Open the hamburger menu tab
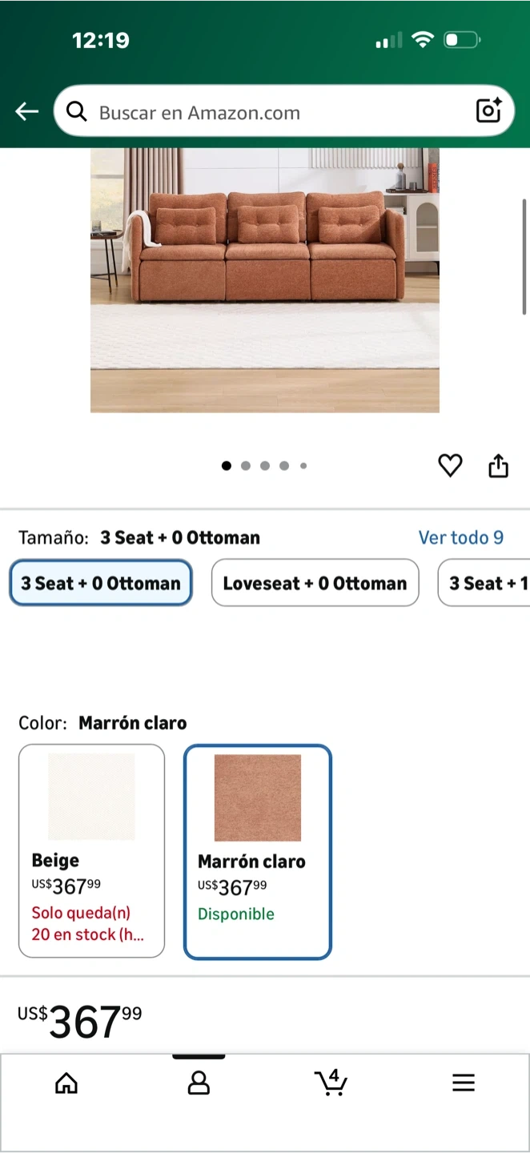The width and height of the screenshot is (530, 1153). click(x=464, y=1083)
